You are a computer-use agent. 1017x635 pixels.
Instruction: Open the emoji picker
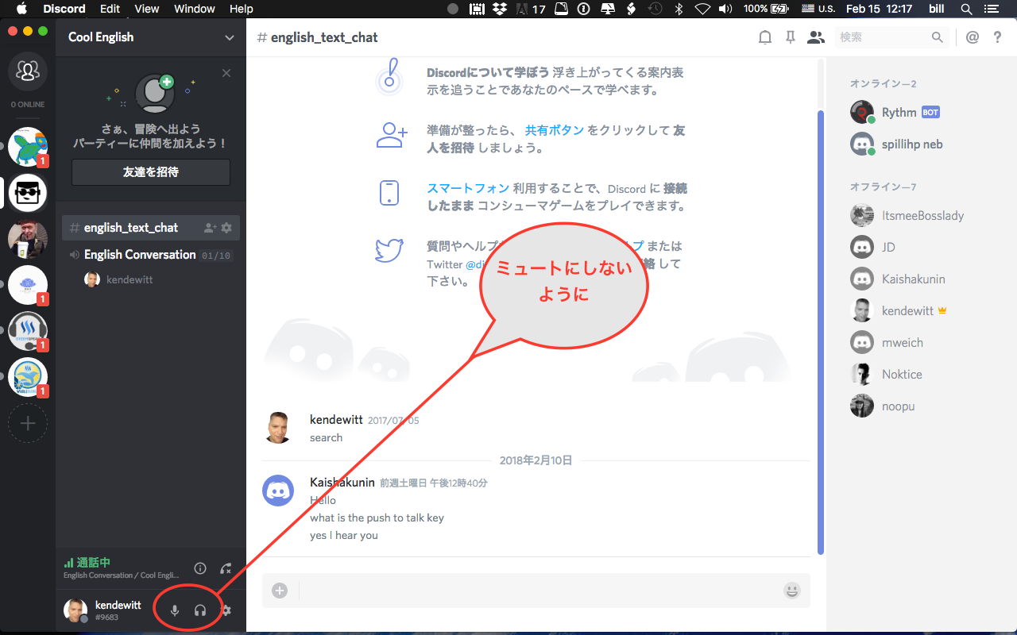791,591
